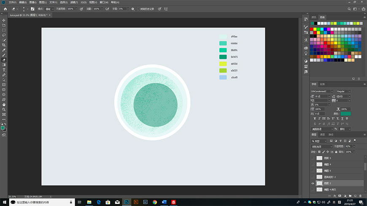Enable the 抹到历史记录 checkbox
The height and width of the screenshot is (206, 367).
click(x=139, y=8)
